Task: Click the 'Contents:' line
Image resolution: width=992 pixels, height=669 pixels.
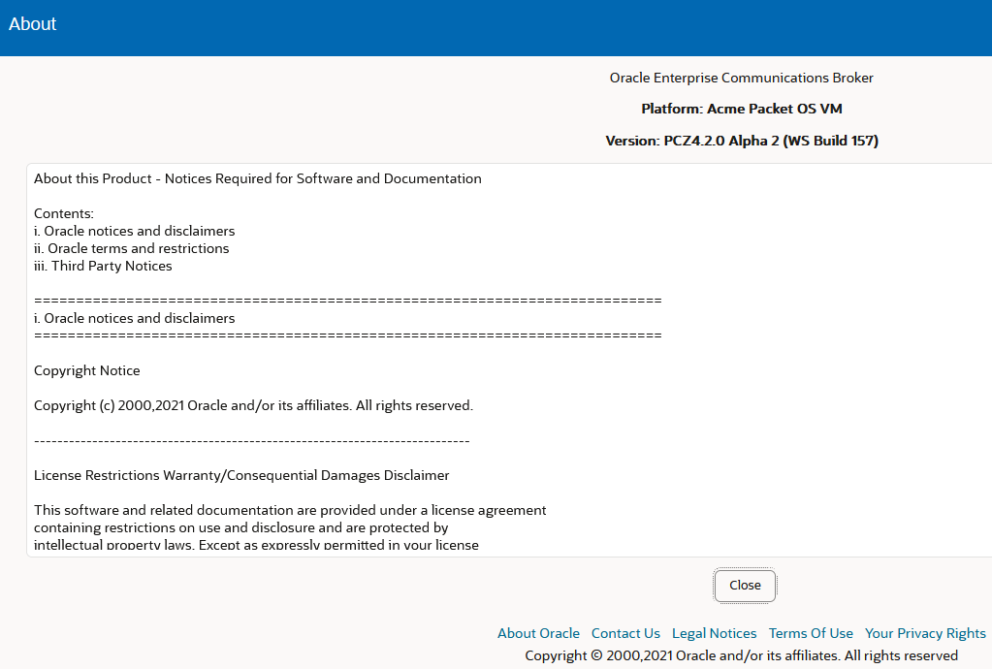Action: (64, 213)
